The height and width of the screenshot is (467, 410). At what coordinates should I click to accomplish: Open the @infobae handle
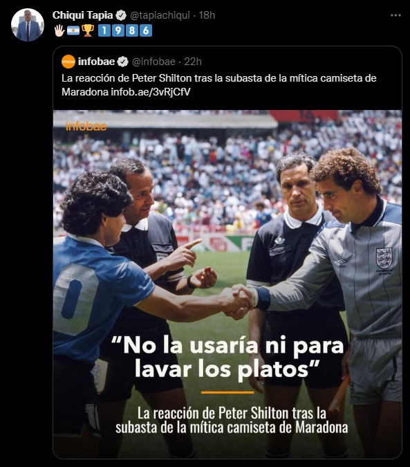[153, 62]
